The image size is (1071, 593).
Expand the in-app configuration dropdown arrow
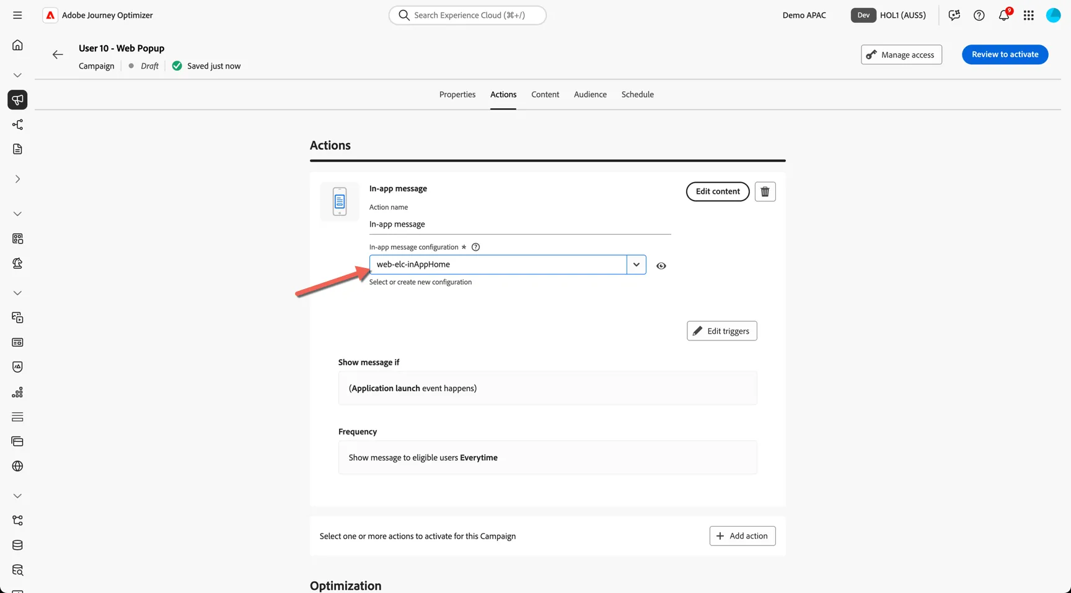[637, 264]
